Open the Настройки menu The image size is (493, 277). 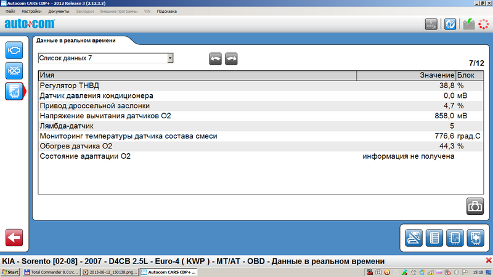31,11
